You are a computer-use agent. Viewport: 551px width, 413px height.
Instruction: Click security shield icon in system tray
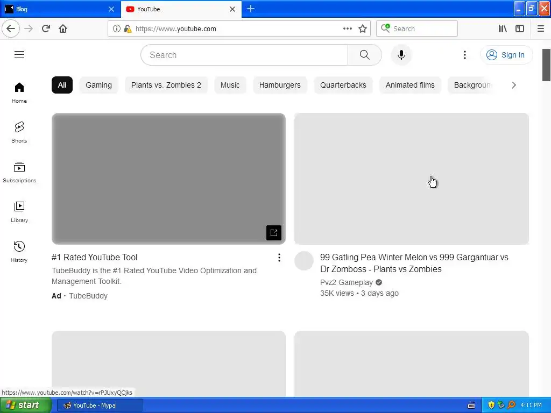491,405
